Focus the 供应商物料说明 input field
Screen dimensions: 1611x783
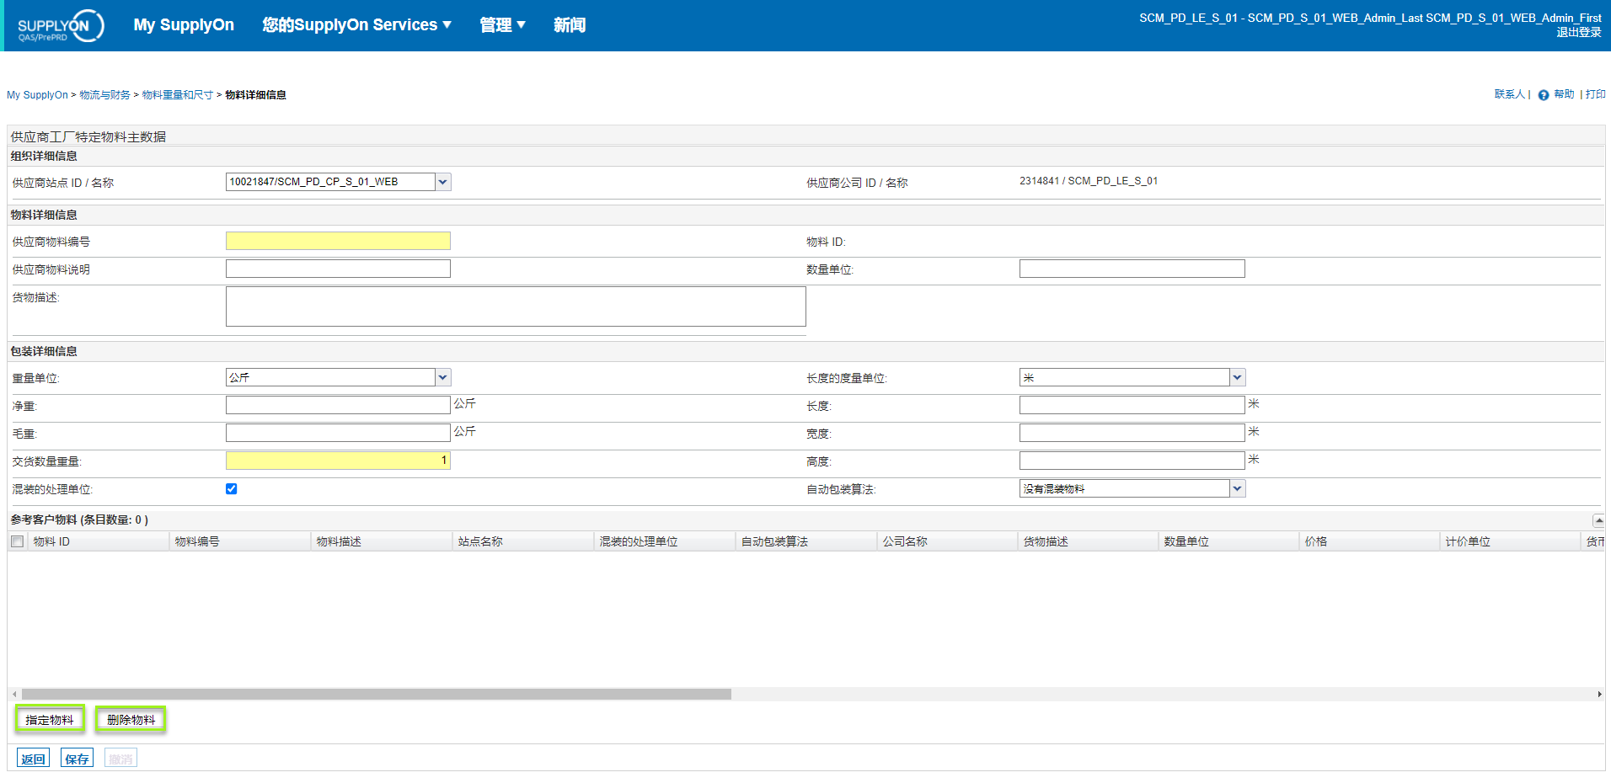point(338,269)
